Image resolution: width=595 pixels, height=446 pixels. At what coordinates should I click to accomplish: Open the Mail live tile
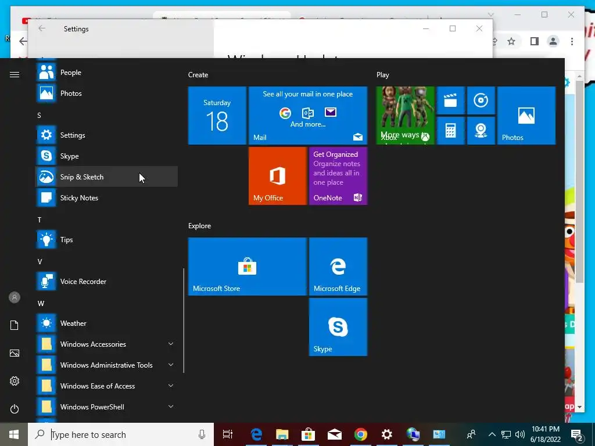pos(308,116)
